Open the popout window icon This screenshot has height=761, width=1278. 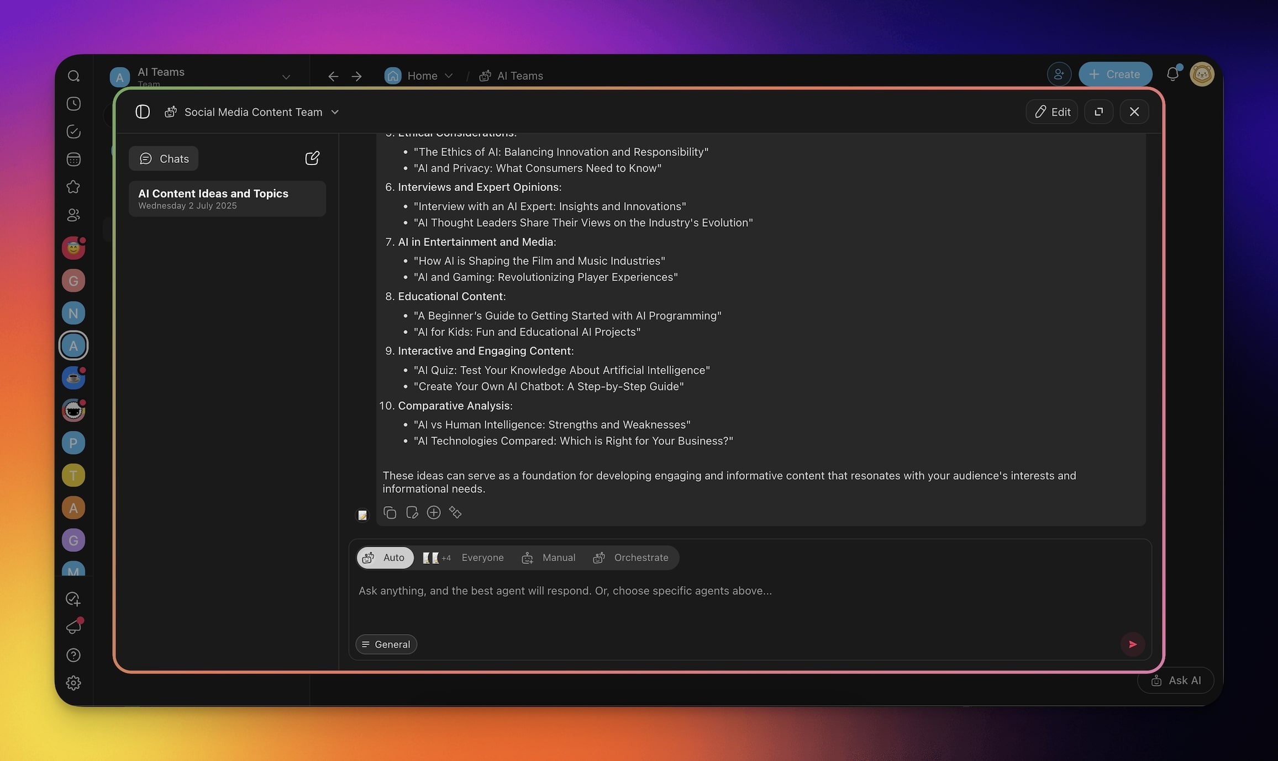click(x=1098, y=112)
